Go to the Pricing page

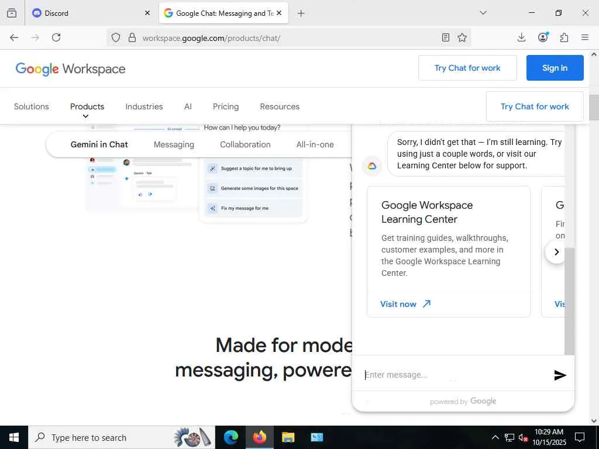[x=226, y=106]
